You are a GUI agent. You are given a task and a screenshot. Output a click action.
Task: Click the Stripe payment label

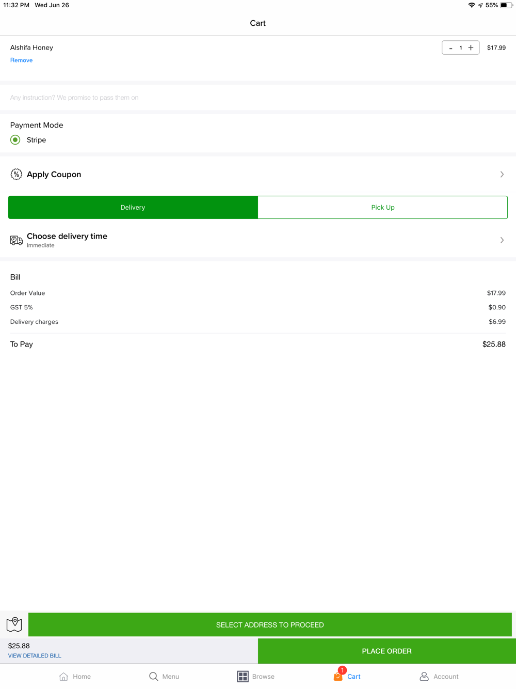click(37, 140)
